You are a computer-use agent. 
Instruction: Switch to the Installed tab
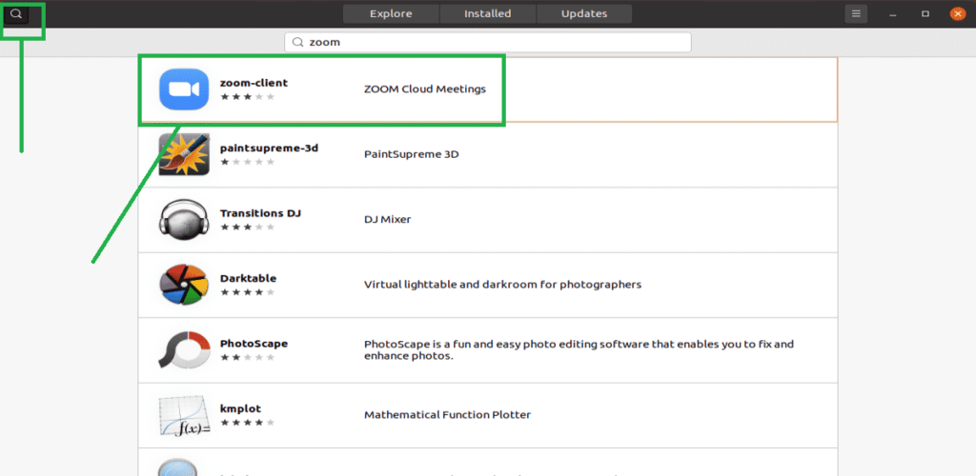tap(487, 14)
